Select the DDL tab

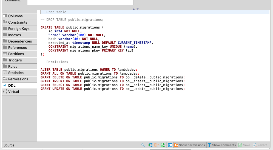point(19,85)
